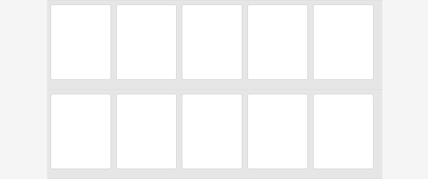
Task: Click gray area right of last bottom card
Action: click(378, 131)
